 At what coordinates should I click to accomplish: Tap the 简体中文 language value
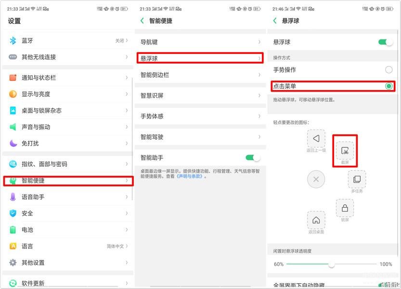116,246
